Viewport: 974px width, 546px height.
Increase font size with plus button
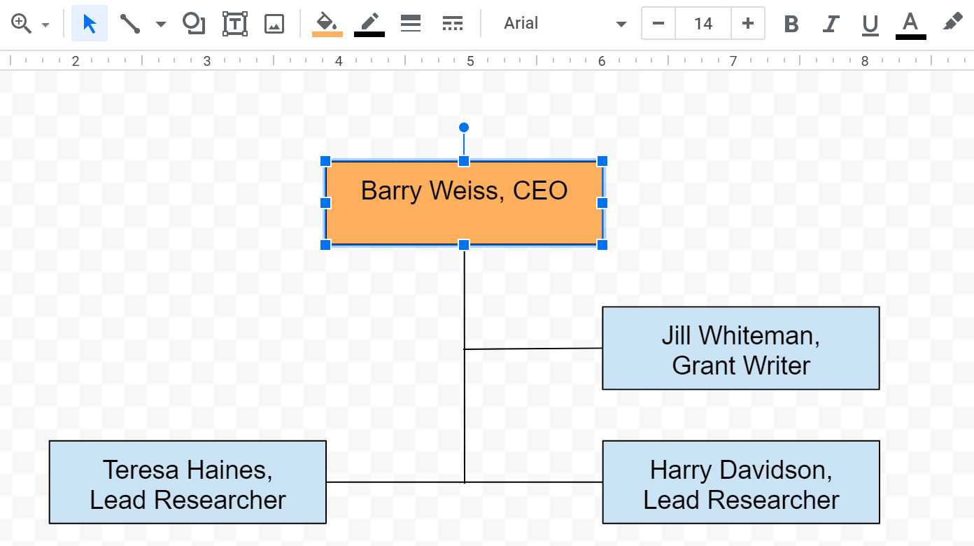tap(747, 22)
